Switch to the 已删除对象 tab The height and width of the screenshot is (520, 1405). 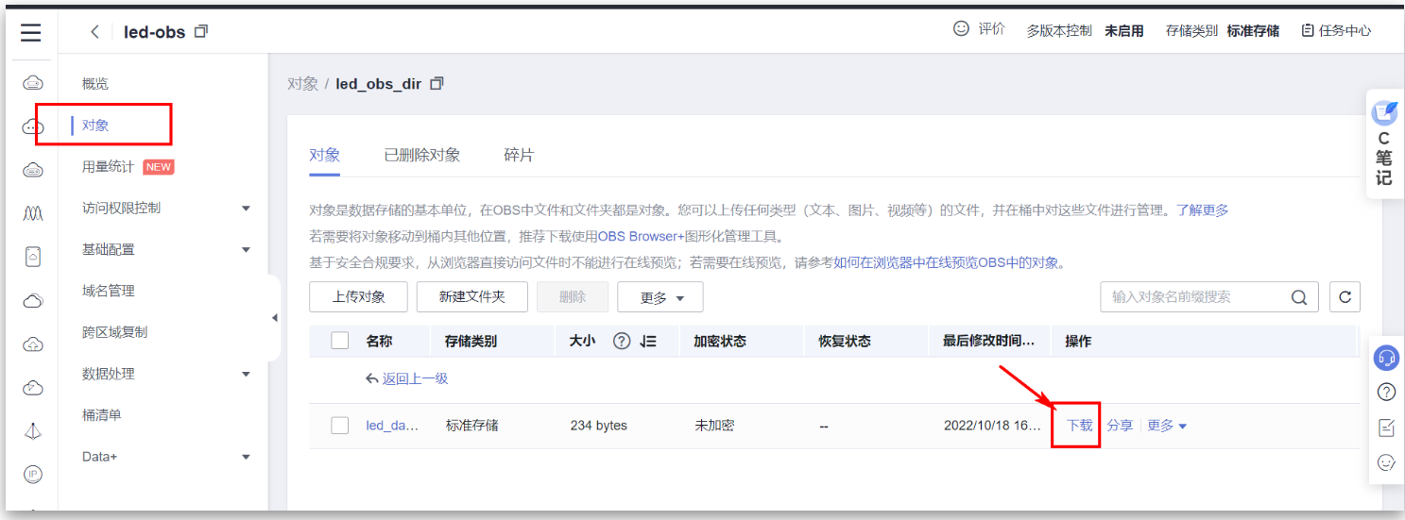(x=422, y=155)
